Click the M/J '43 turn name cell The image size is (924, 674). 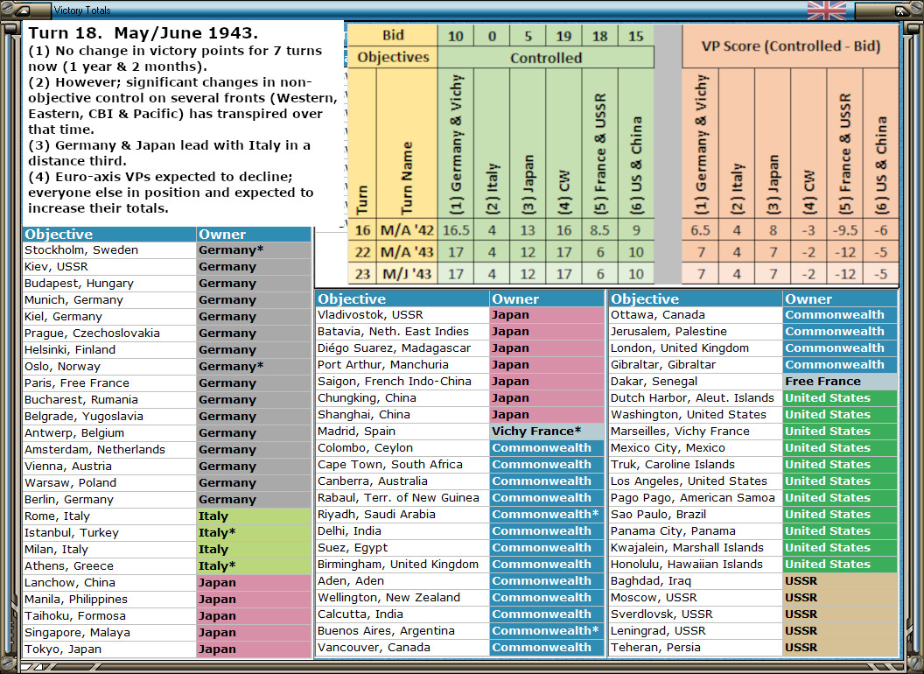click(x=407, y=274)
